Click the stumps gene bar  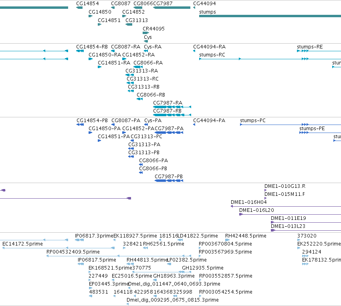point(270,16)
